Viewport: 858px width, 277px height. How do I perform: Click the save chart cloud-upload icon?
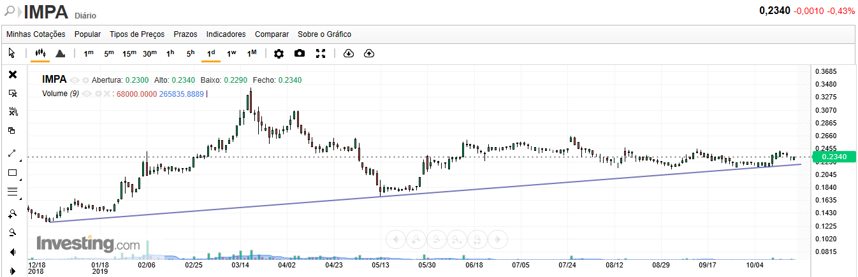(368, 53)
